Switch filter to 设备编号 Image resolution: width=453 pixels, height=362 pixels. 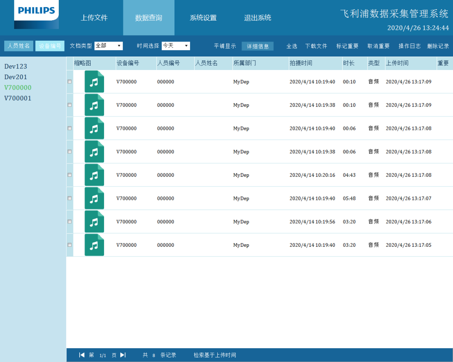pos(50,46)
